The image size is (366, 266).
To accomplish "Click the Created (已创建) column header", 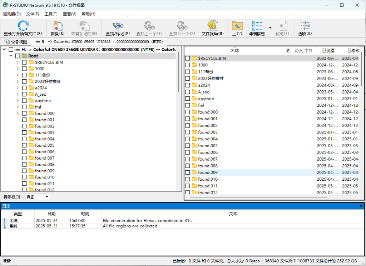I will [x=328, y=51].
